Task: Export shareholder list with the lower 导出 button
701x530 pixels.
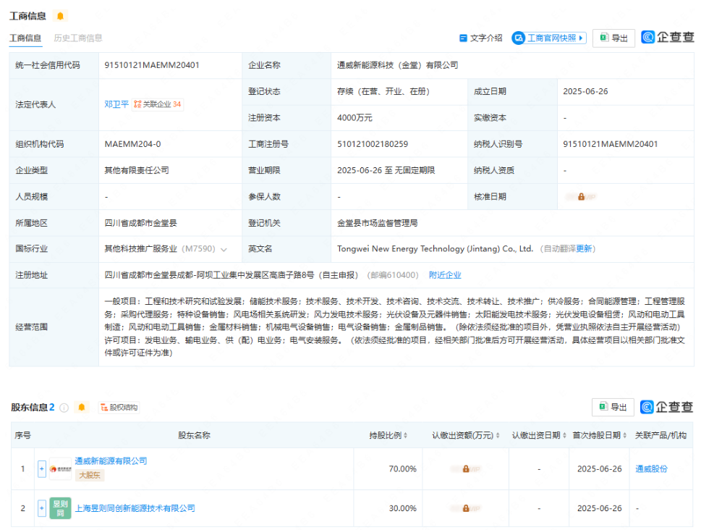Action: 613,407
